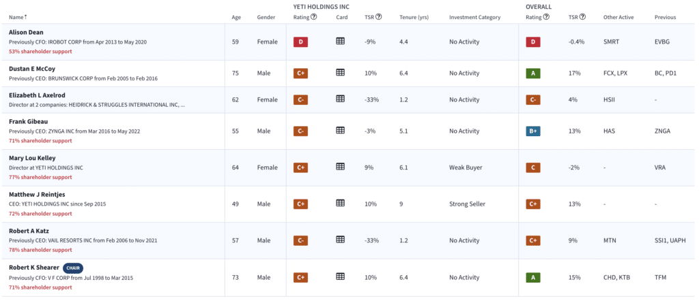
Task: Click CEO: YETI HOLDINGS INC since Sep 2015
Action: 57,204
